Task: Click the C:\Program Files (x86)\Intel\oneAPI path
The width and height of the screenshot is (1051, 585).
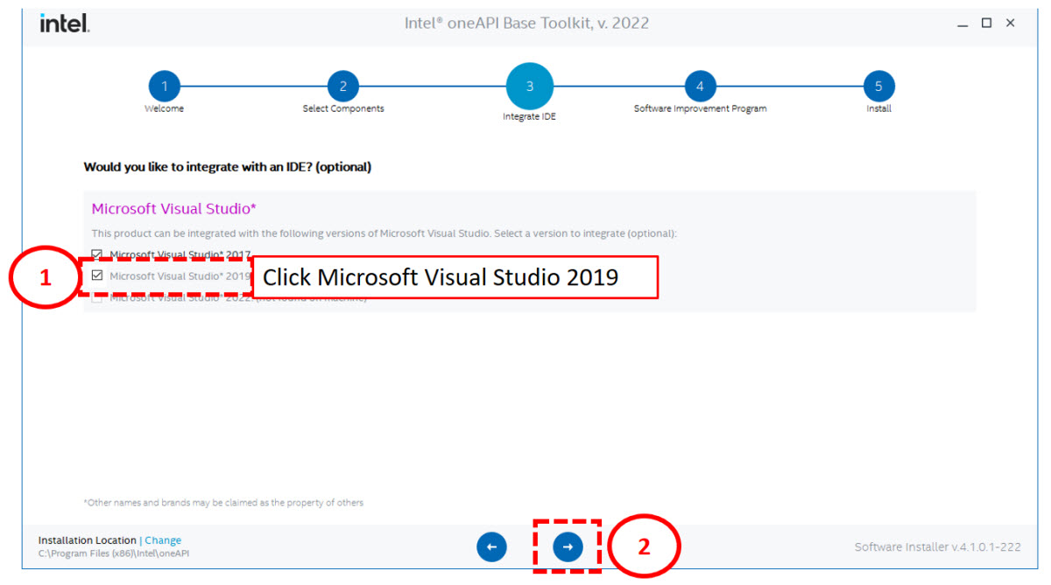Action: (114, 554)
